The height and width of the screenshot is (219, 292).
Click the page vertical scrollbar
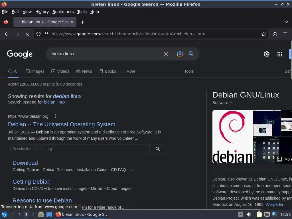click(x=291, y=59)
